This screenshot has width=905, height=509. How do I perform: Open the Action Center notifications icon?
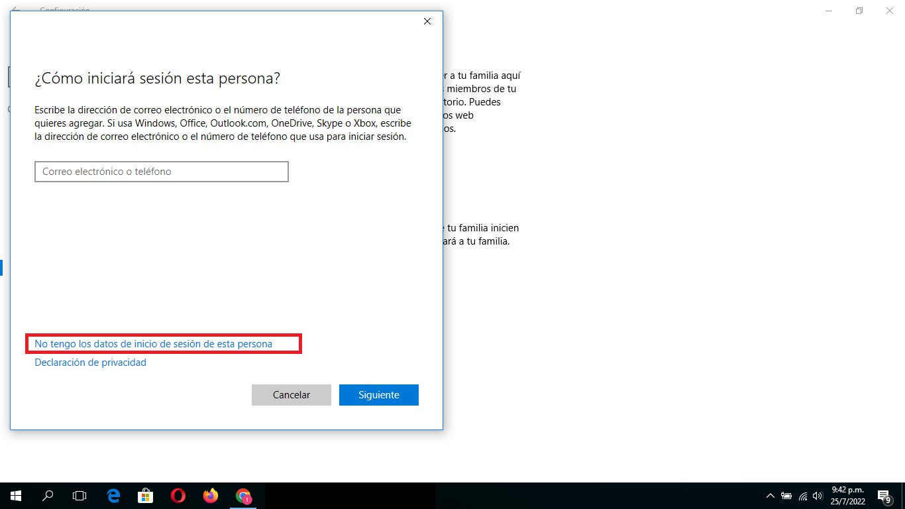(x=884, y=496)
